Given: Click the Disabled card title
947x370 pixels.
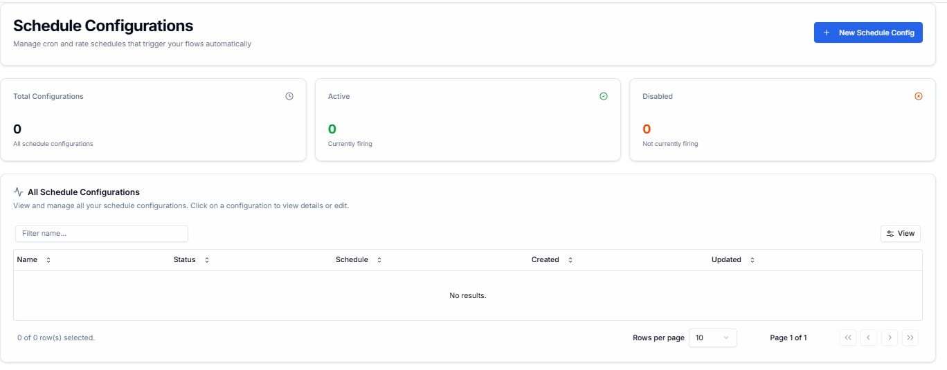Looking at the screenshot, I should tap(658, 96).
